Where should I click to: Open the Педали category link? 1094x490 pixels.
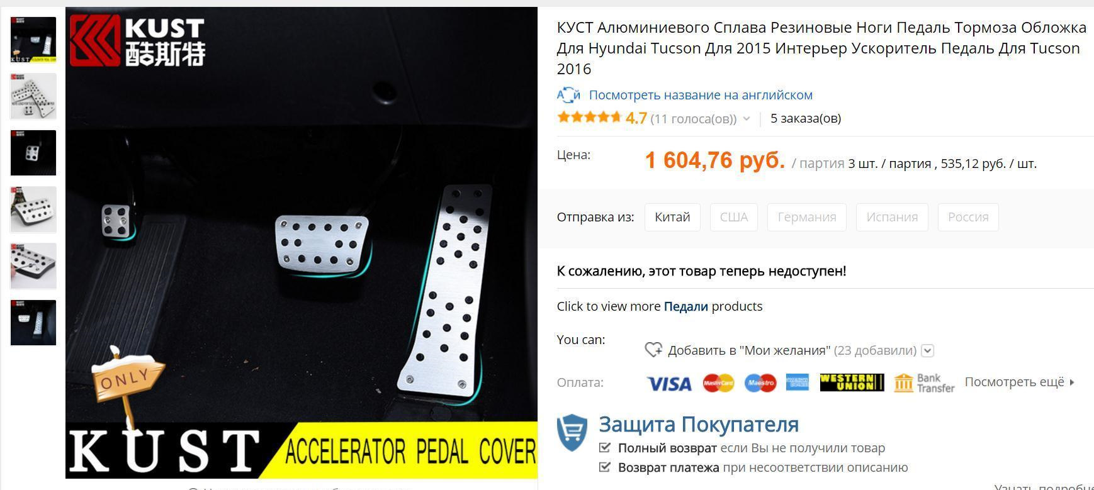coord(685,306)
